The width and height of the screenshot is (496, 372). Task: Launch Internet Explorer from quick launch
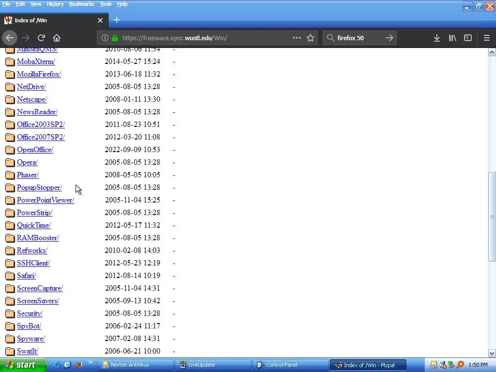[57, 365]
